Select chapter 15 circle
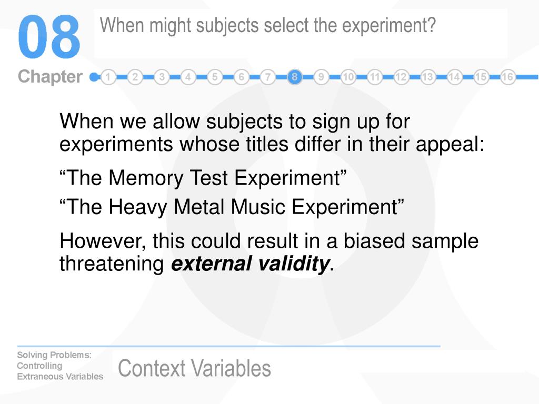Image resolution: width=539 pixels, height=404 pixels. coord(481,77)
